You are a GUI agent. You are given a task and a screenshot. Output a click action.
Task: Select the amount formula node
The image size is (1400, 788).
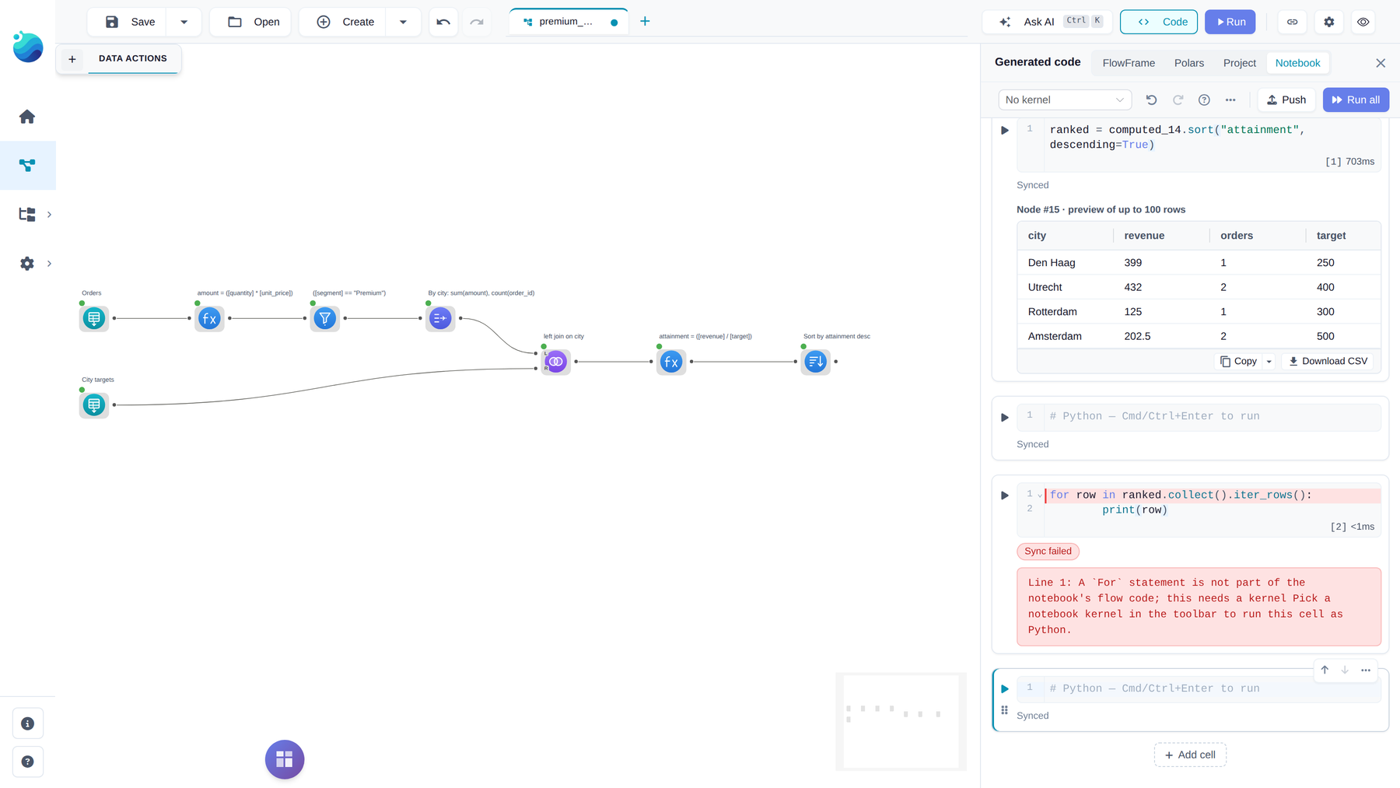(209, 318)
